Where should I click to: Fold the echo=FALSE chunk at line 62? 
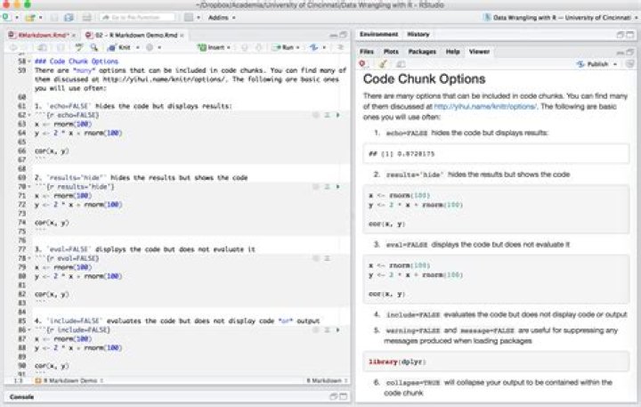pyautogui.click(x=29, y=116)
